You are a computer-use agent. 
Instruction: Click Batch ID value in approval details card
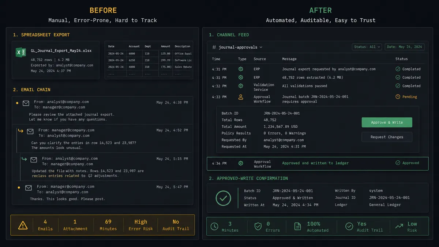point(282,113)
